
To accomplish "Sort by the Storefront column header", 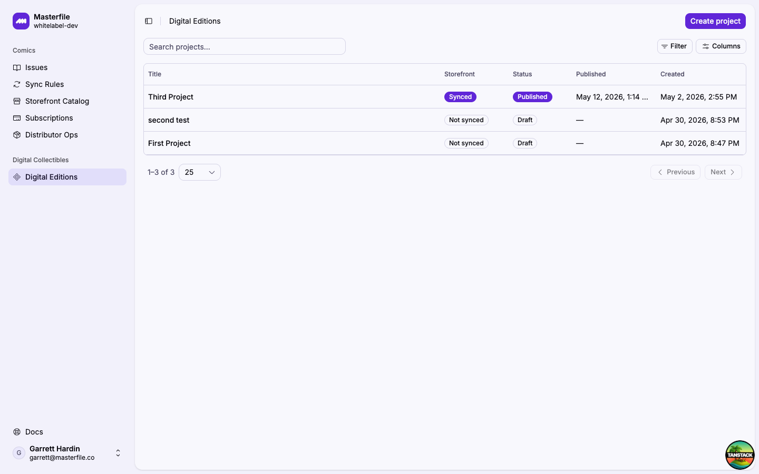I will pos(460,74).
